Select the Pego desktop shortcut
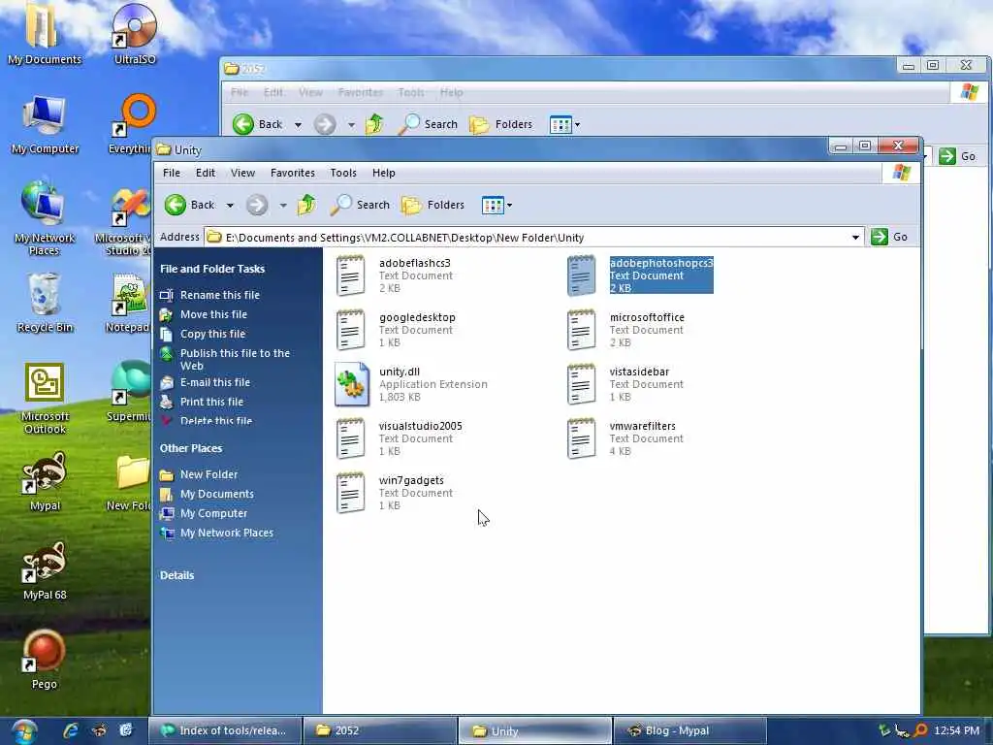The height and width of the screenshot is (745, 993). (x=45, y=659)
